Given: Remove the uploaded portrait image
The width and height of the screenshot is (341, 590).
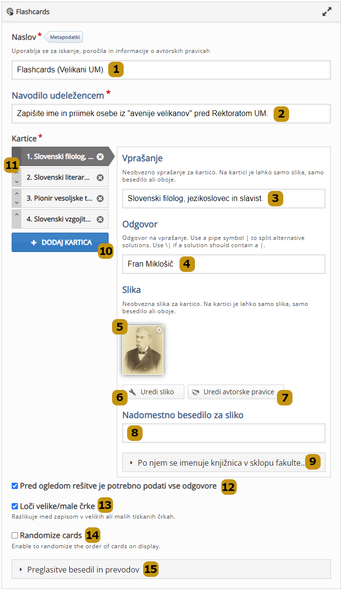Looking at the screenshot, I should pos(159,330).
